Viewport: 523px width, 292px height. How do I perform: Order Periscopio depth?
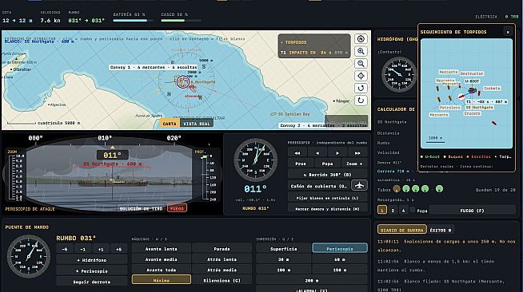tap(340, 248)
